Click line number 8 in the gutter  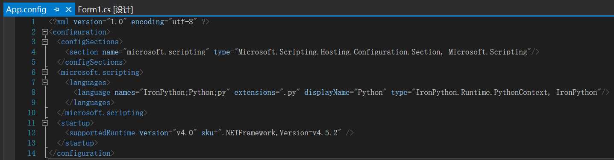tap(33, 92)
